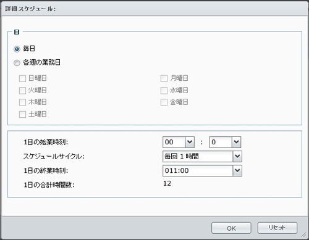Click the 詳細スケジュール dialog title

30,9
